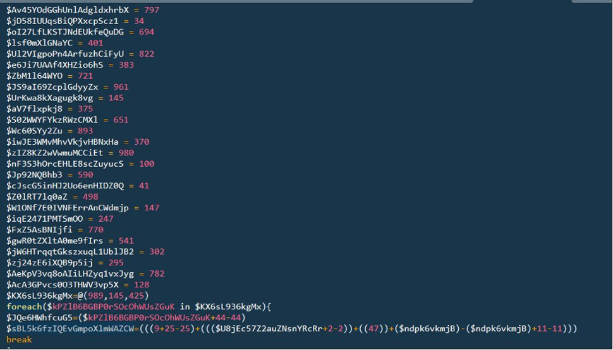Click the variable $zj24zE6iXQB9p5ij
The image size is (613, 350).
click(x=50, y=263)
